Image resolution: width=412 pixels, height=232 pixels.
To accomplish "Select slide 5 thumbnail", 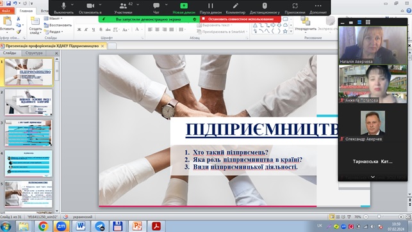I will coord(28,194).
